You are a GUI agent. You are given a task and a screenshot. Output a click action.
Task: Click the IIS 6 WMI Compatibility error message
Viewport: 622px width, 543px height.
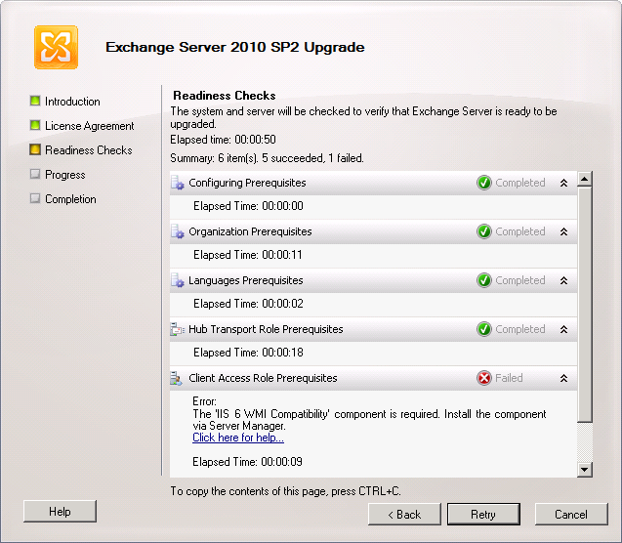[x=369, y=420]
